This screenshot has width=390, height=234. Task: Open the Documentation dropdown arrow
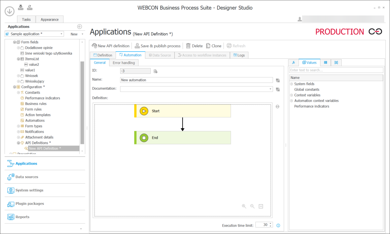click(x=271, y=89)
